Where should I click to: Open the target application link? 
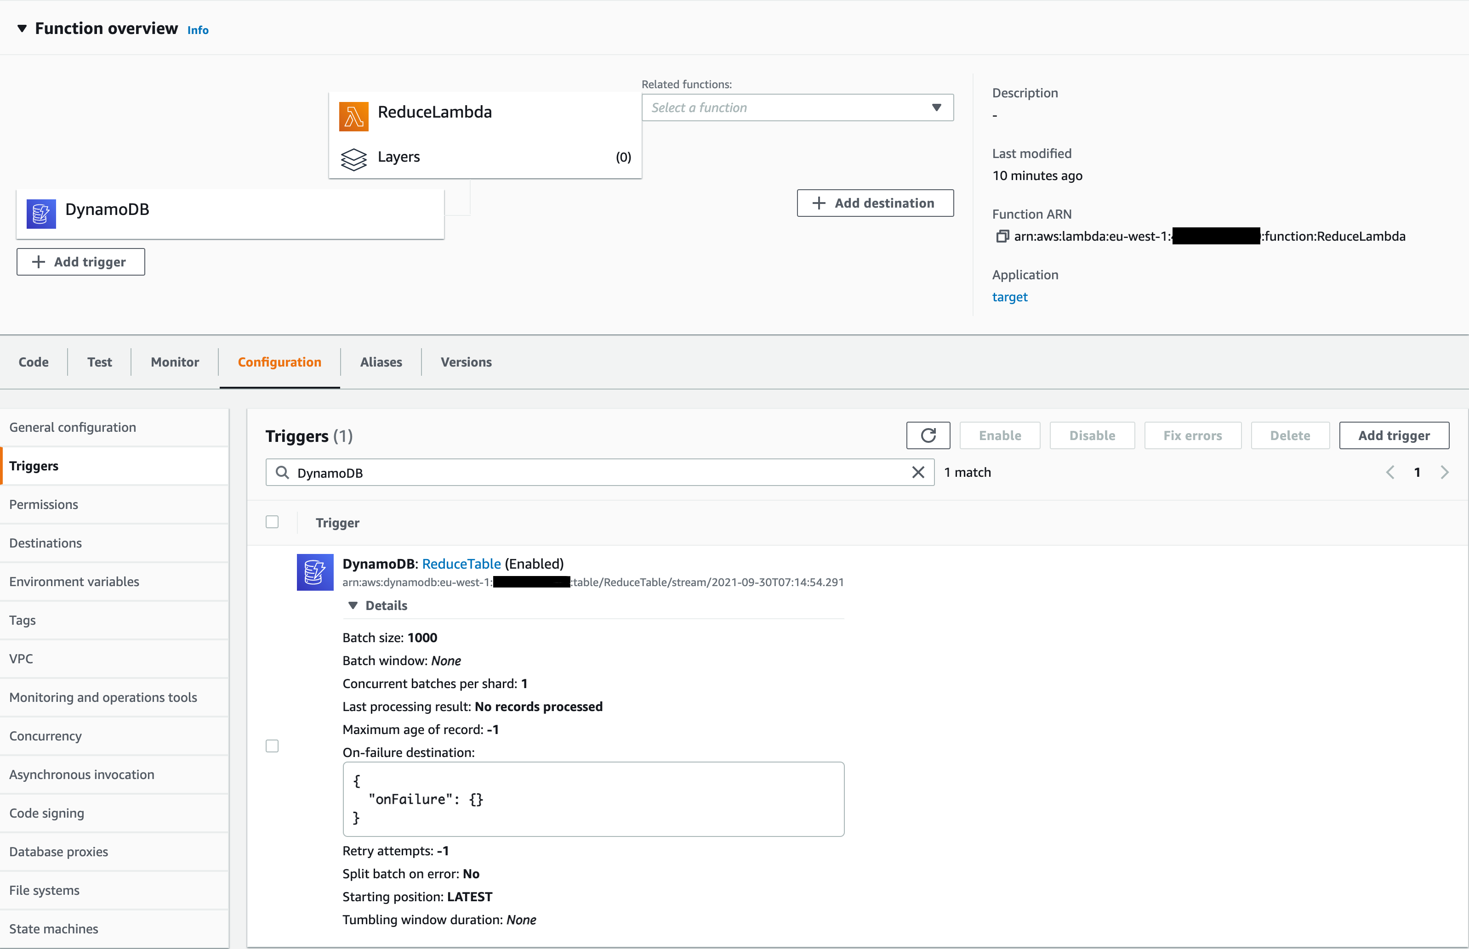[x=1009, y=297]
